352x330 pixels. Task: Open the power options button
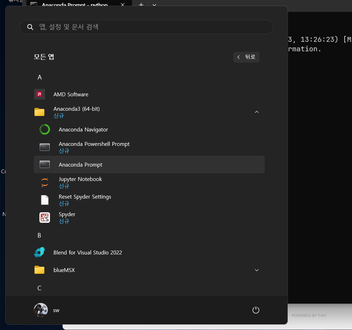click(256, 310)
